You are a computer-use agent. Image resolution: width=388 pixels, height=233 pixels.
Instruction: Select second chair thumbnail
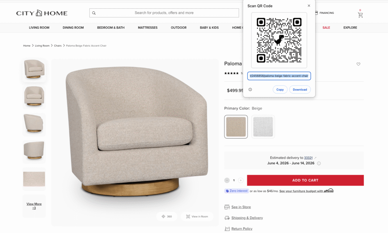click(x=34, y=97)
